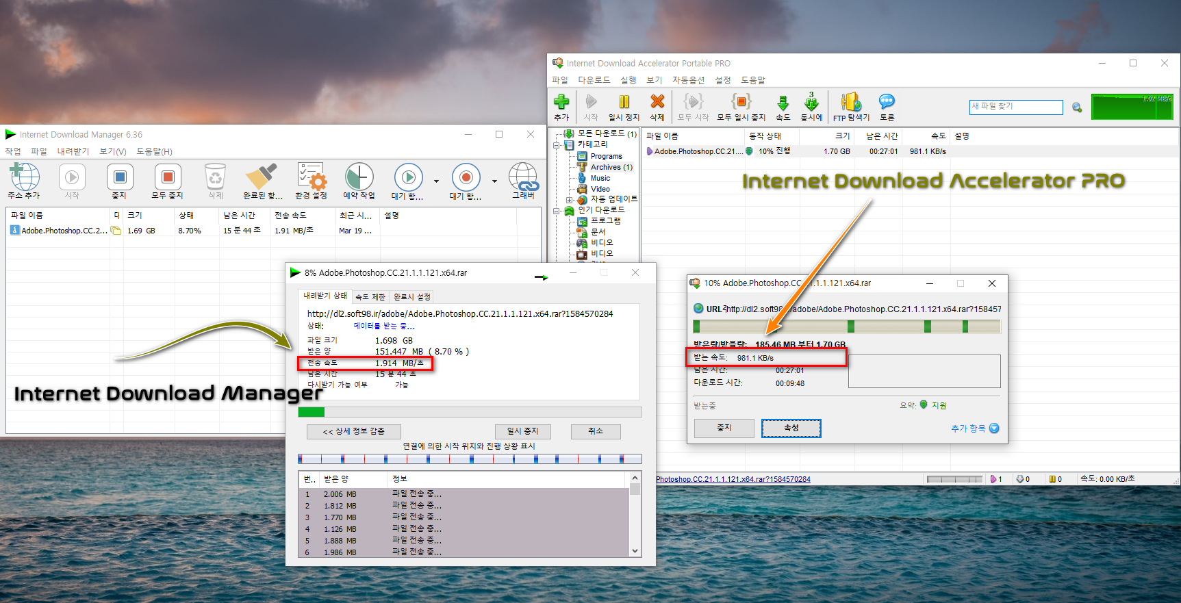
Task: Click the 모두 중지 (Stop All) icon in IDM
Action: [x=168, y=177]
